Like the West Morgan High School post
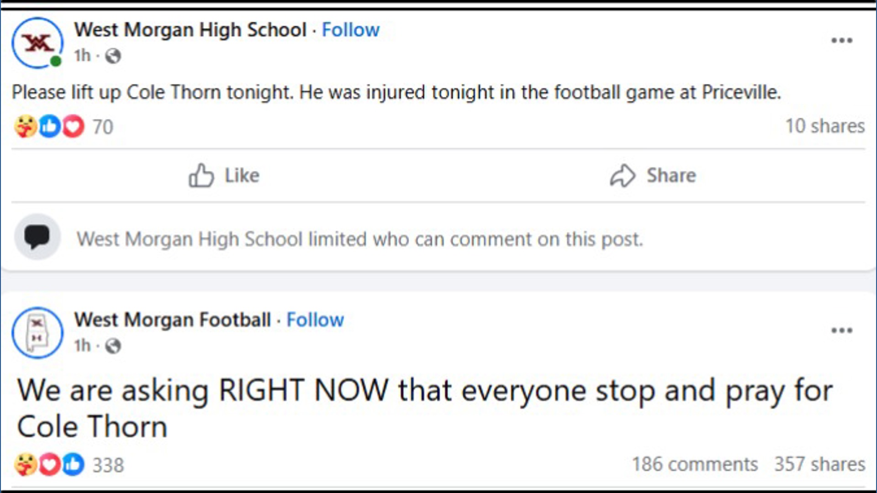The height and width of the screenshot is (493, 877). [x=224, y=175]
